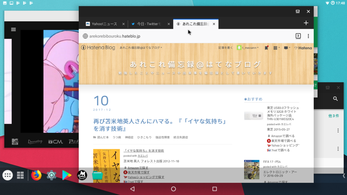
Task: Open lower three-dot menu in right background window
Action: (338, 149)
